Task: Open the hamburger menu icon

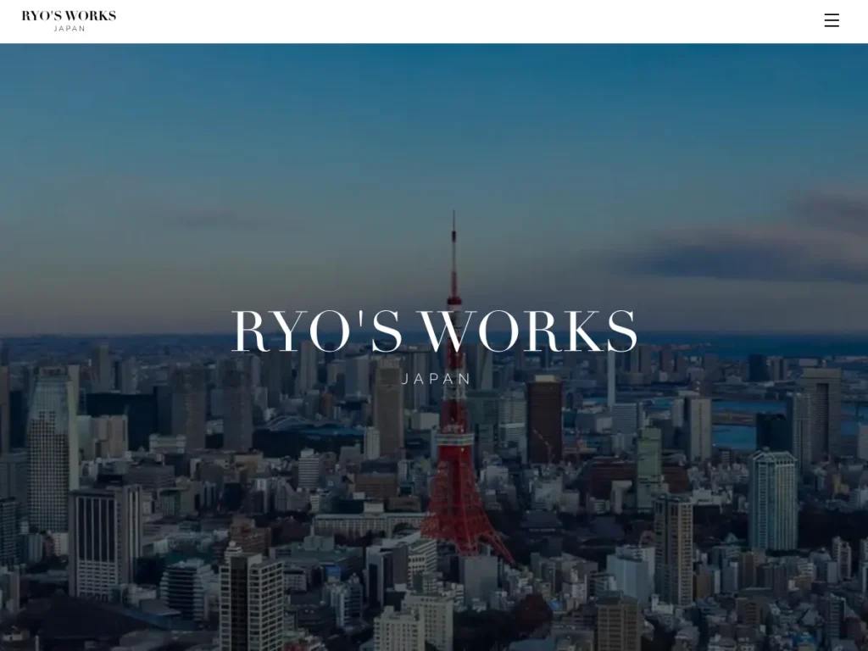Action: (832, 20)
